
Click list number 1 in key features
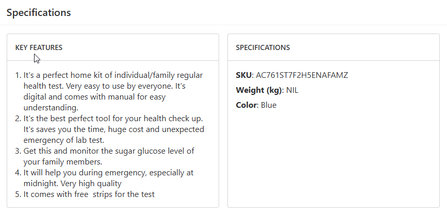coord(18,75)
